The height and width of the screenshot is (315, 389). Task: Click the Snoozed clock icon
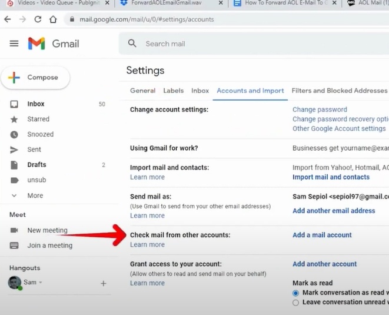point(14,135)
